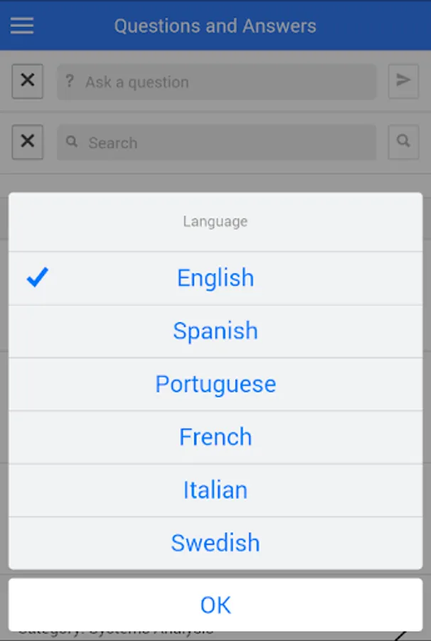The width and height of the screenshot is (431, 641).
Task: Open the hamburger navigation menu
Action: coord(22,26)
